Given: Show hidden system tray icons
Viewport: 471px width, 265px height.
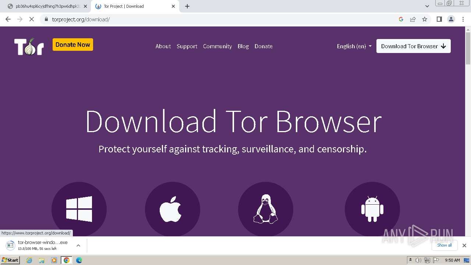Looking at the screenshot, I should pyautogui.click(x=411, y=260).
